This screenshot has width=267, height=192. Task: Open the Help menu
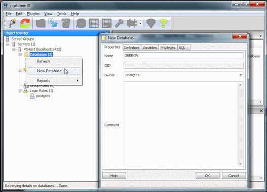(75, 14)
